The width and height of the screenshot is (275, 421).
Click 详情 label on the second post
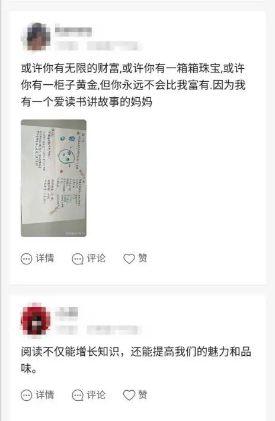point(45,395)
